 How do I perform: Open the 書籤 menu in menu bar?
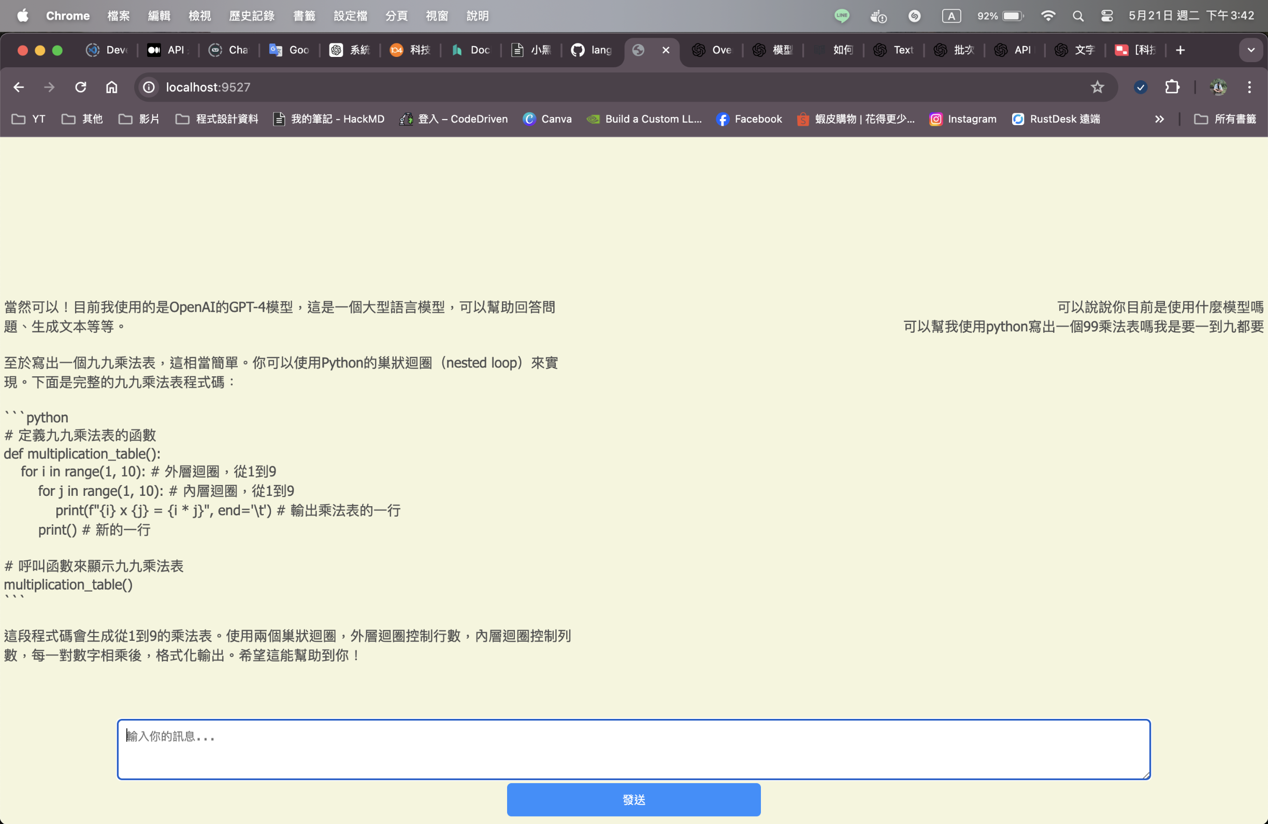[304, 16]
